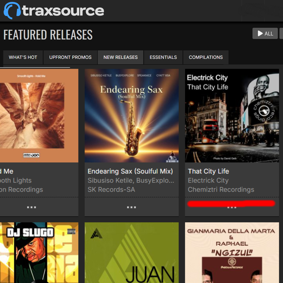
Task: Open the Endearing Sax (Soulful Mix) title
Action: point(130,171)
